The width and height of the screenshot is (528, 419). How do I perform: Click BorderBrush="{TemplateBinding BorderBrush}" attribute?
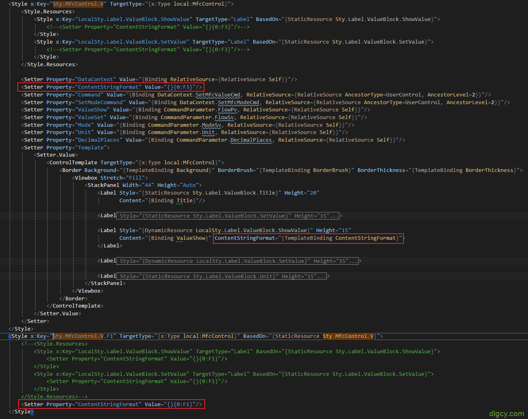(286, 170)
